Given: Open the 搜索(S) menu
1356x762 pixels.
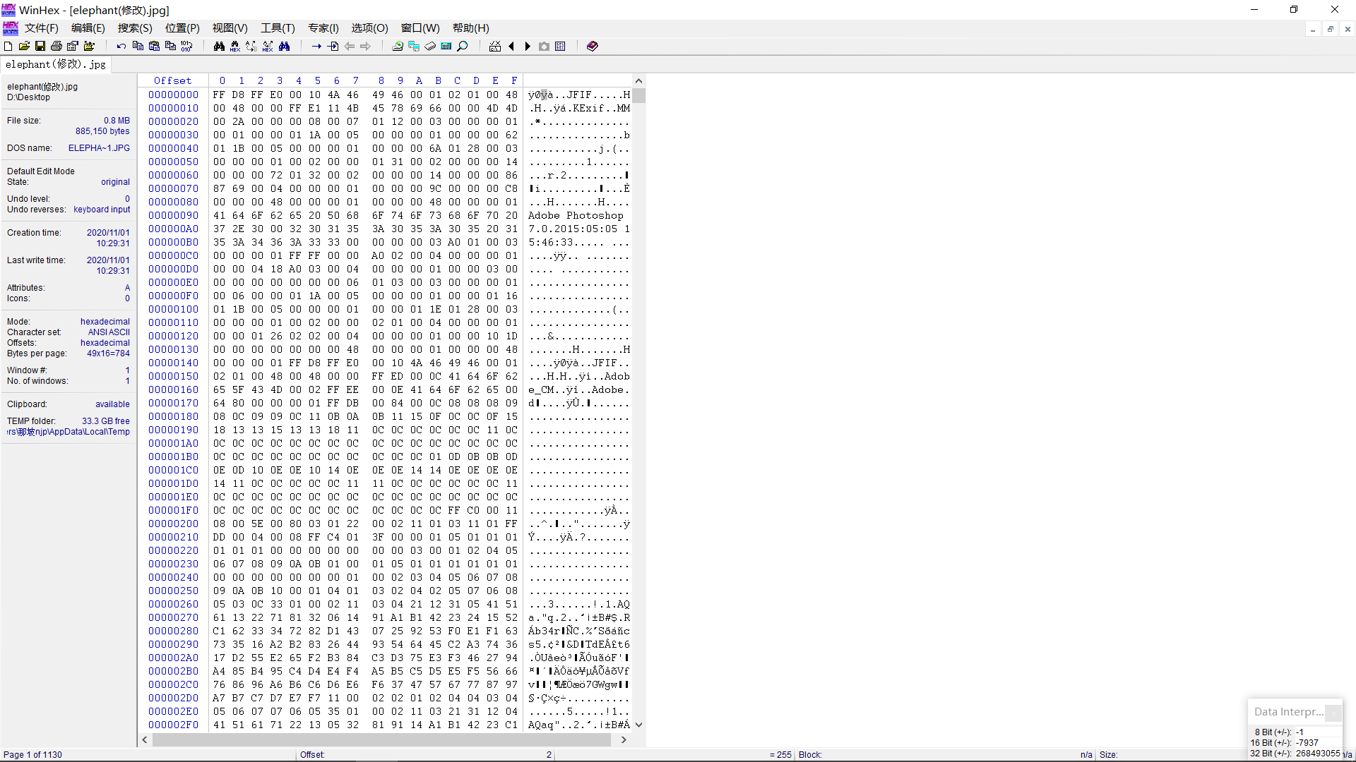Looking at the screenshot, I should click(135, 28).
